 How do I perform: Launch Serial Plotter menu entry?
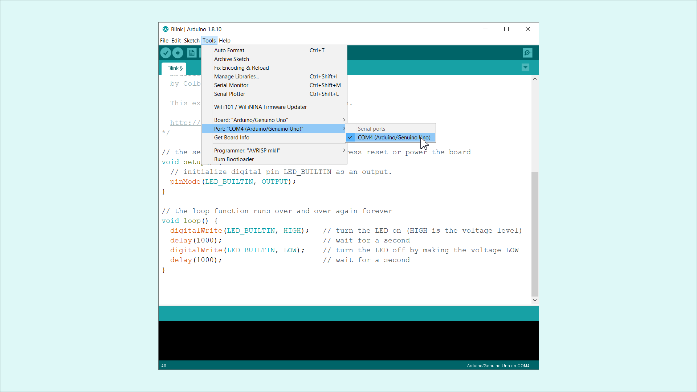pyautogui.click(x=274, y=94)
